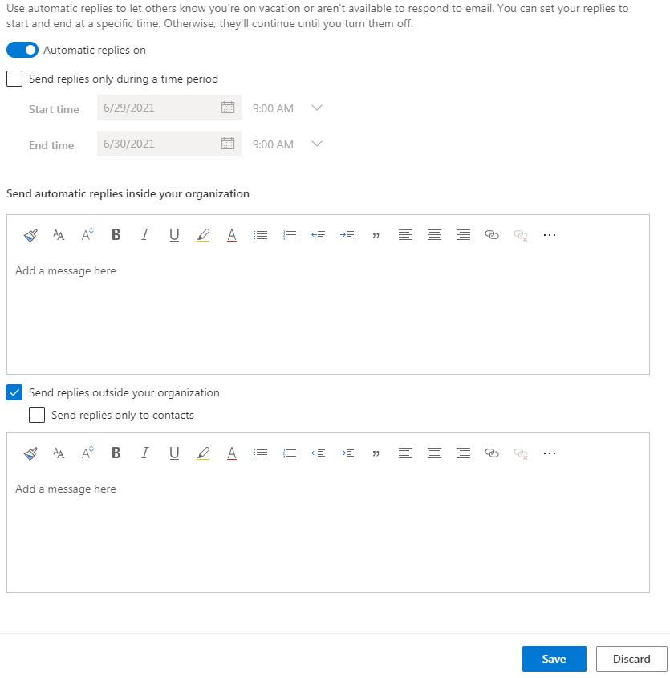This screenshot has width=670, height=678.
Task: Click Format Painter in the inside-organization toolbar
Action: (30, 235)
